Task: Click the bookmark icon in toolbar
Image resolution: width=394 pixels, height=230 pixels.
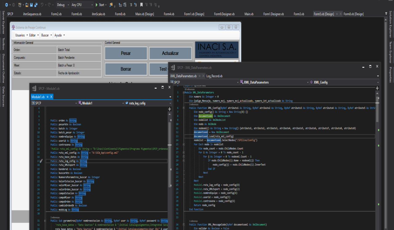Action: pos(141,5)
